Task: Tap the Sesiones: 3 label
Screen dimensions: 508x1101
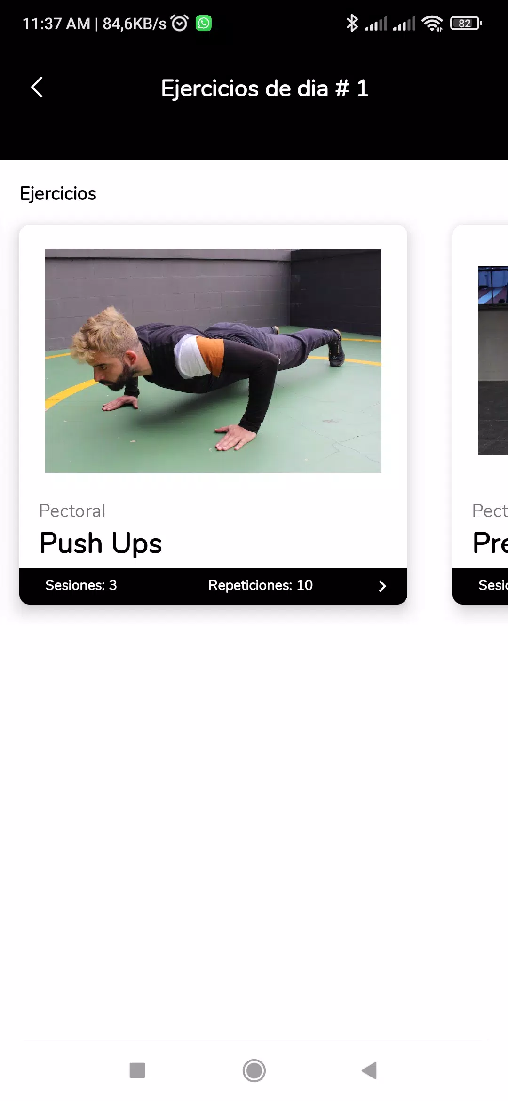Action: pyautogui.click(x=81, y=585)
